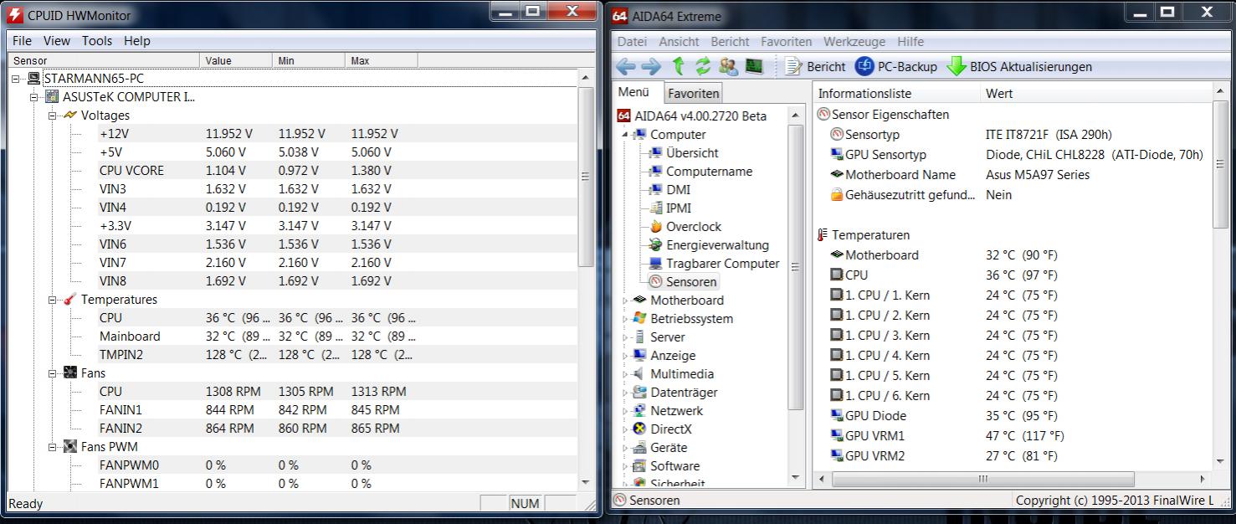
Task: Expand the Betriebssystem tree node
Action: [x=624, y=318]
